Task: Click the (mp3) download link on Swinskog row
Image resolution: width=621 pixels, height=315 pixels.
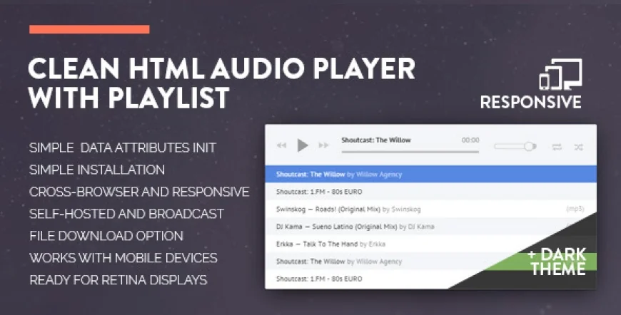Action: (x=575, y=209)
